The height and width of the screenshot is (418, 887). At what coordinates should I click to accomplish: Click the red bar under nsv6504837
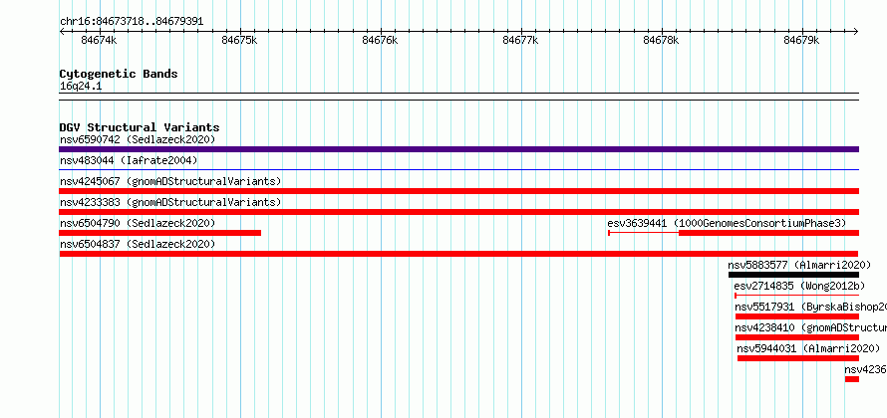(x=458, y=254)
